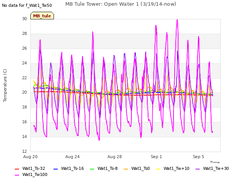Click the 26 y-axis tick label
Image resolution: width=243 pixels, height=182 pixels.
(x=24, y=48)
